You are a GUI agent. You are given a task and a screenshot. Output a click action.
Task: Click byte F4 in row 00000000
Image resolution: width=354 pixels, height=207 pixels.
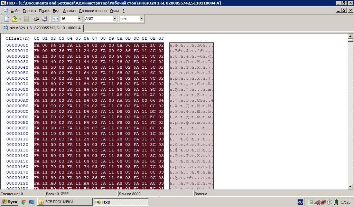(x=53, y=45)
